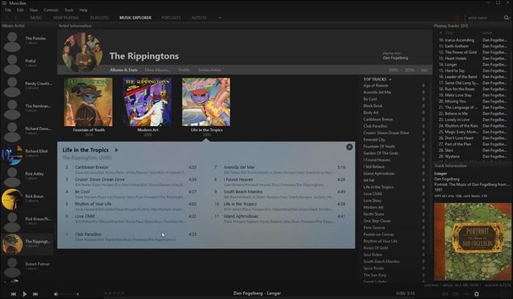Open the Help menu
The height and width of the screenshot is (299, 513).
tap(84, 10)
